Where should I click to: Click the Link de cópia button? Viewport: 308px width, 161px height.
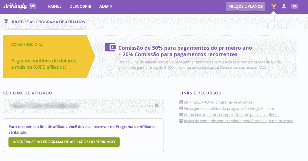[x=145, y=105]
